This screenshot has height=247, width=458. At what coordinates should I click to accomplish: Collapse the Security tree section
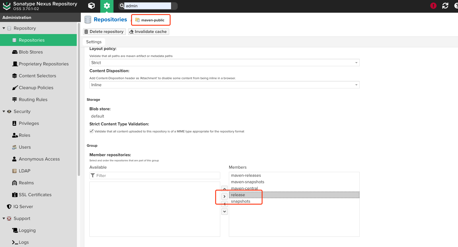(x=4, y=111)
